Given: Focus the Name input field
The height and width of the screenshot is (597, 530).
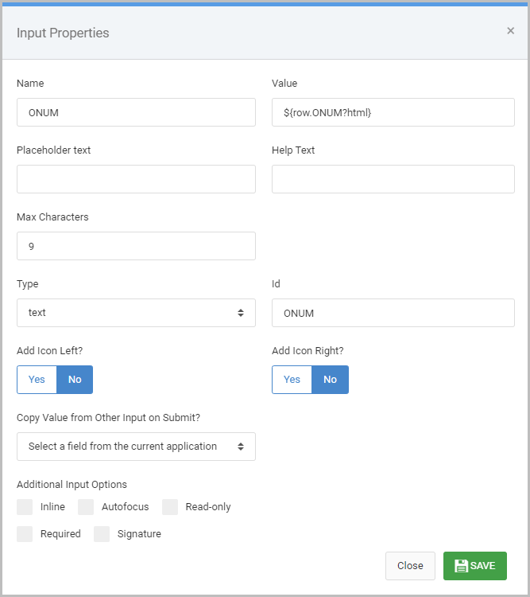Looking at the screenshot, I should pos(136,112).
